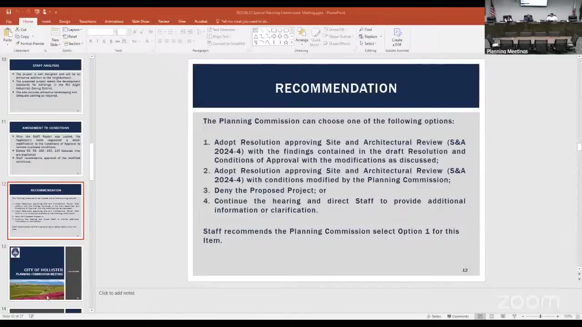This screenshot has width=582, height=327.
Task: Toggle the Notes pane in status bar
Action: [x=434, y=316]
